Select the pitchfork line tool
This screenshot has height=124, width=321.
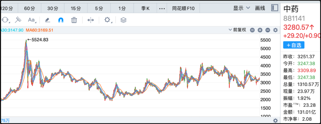tap(18, 20)
